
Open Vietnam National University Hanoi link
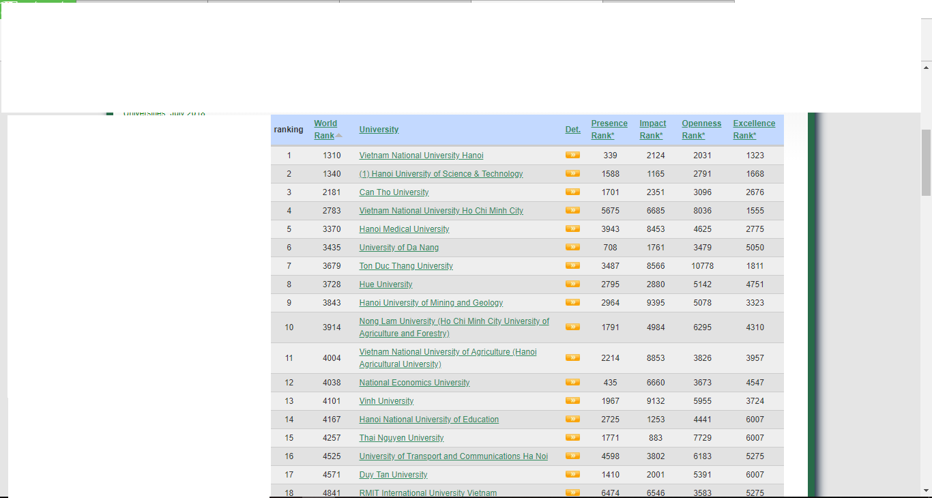[421, 156]
